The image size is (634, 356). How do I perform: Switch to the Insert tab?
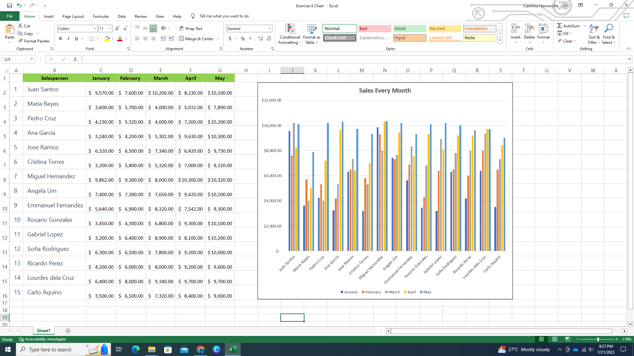(49, 16)
